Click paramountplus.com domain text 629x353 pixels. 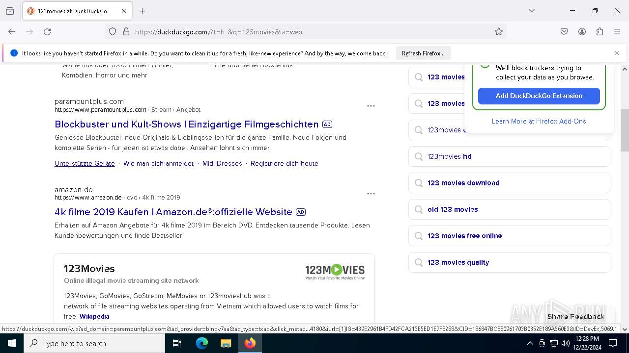(89, 101)
